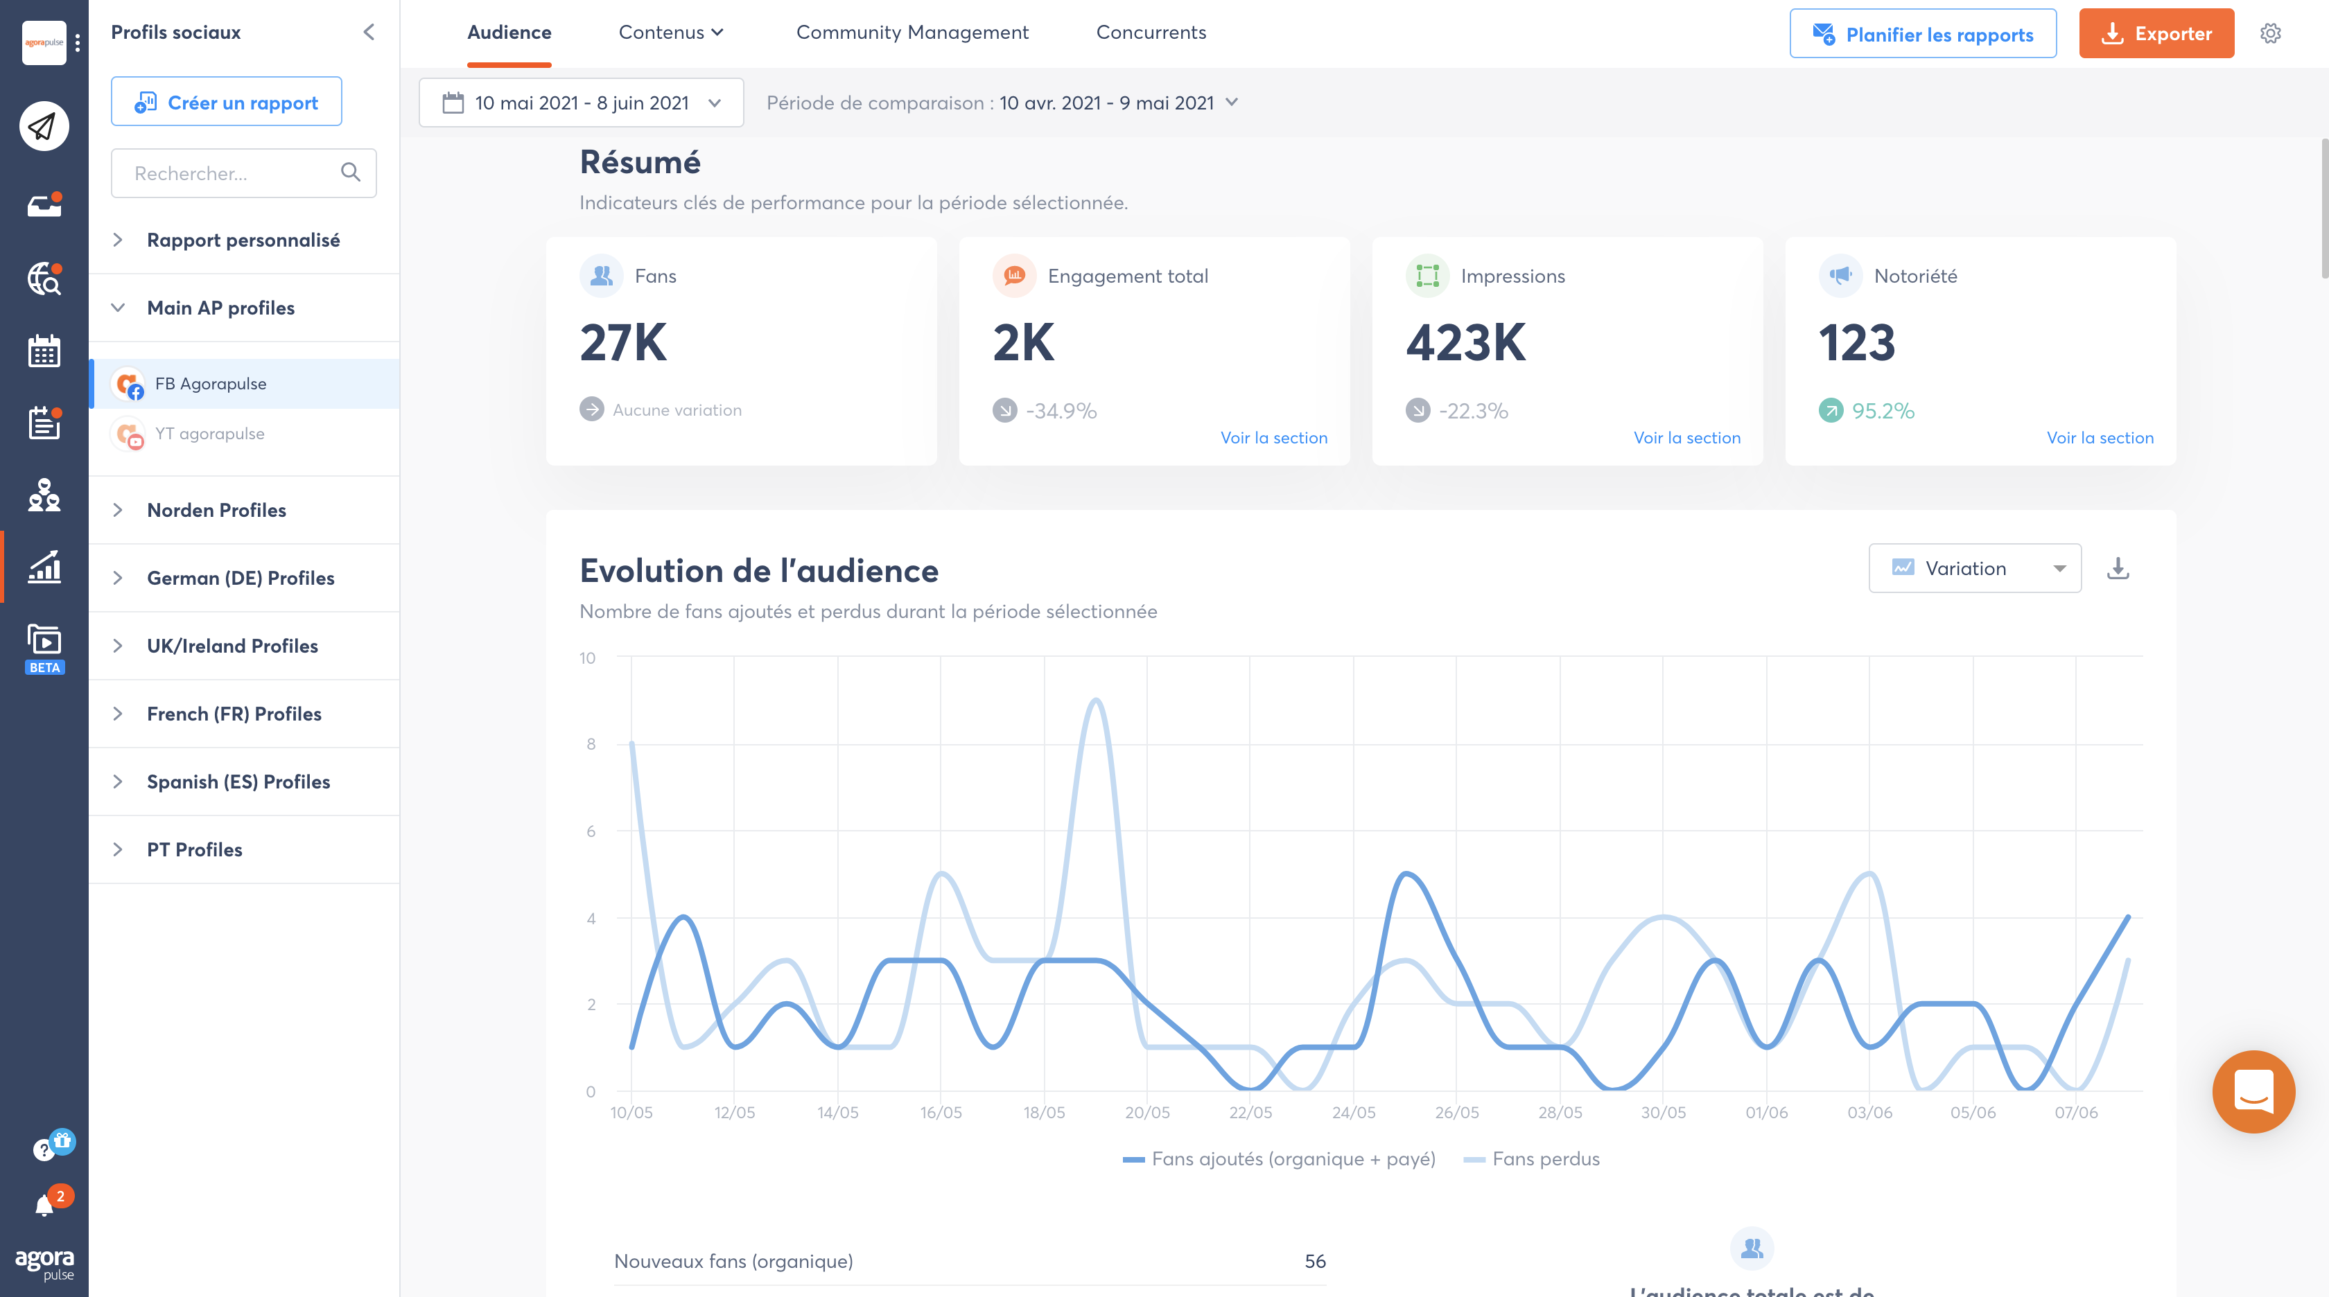Screen dimensions: 2329x1297
Task: Click Nouveaux fans (organique) row
Action: tap(970, 1261)
